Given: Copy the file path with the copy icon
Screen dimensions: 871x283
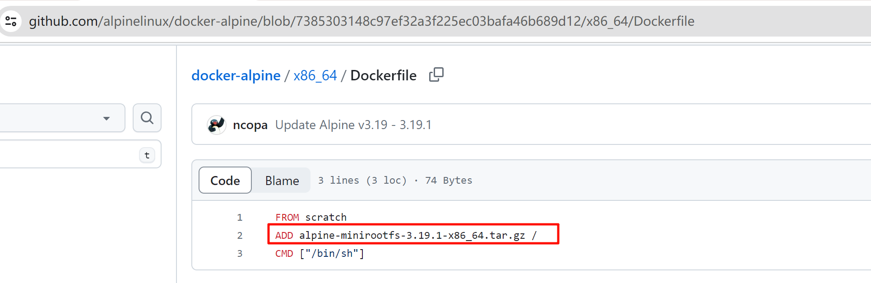Looking at the screenshot, I should click(436, 75).
